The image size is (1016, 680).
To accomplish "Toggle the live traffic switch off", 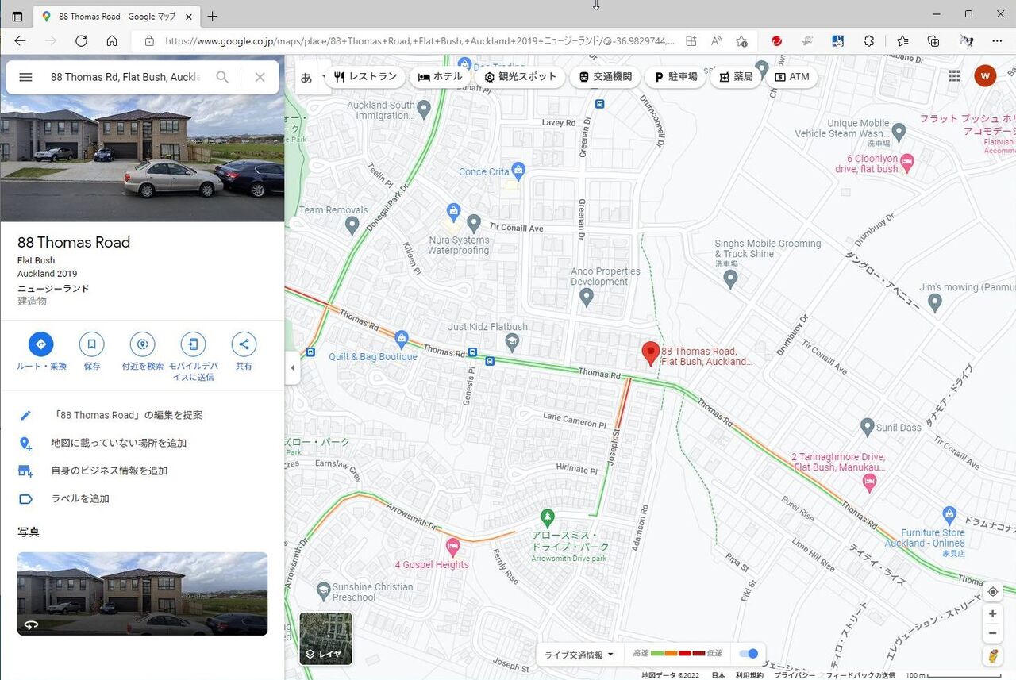I will [748, 654].
